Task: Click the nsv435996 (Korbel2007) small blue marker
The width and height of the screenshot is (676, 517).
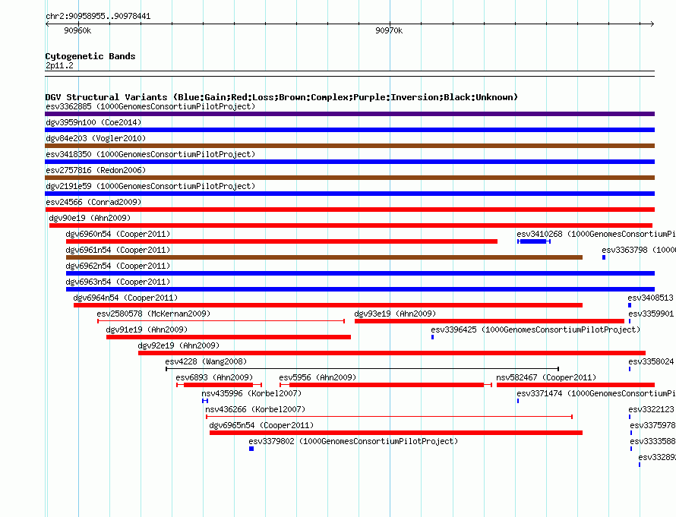Action: [205, 401]
